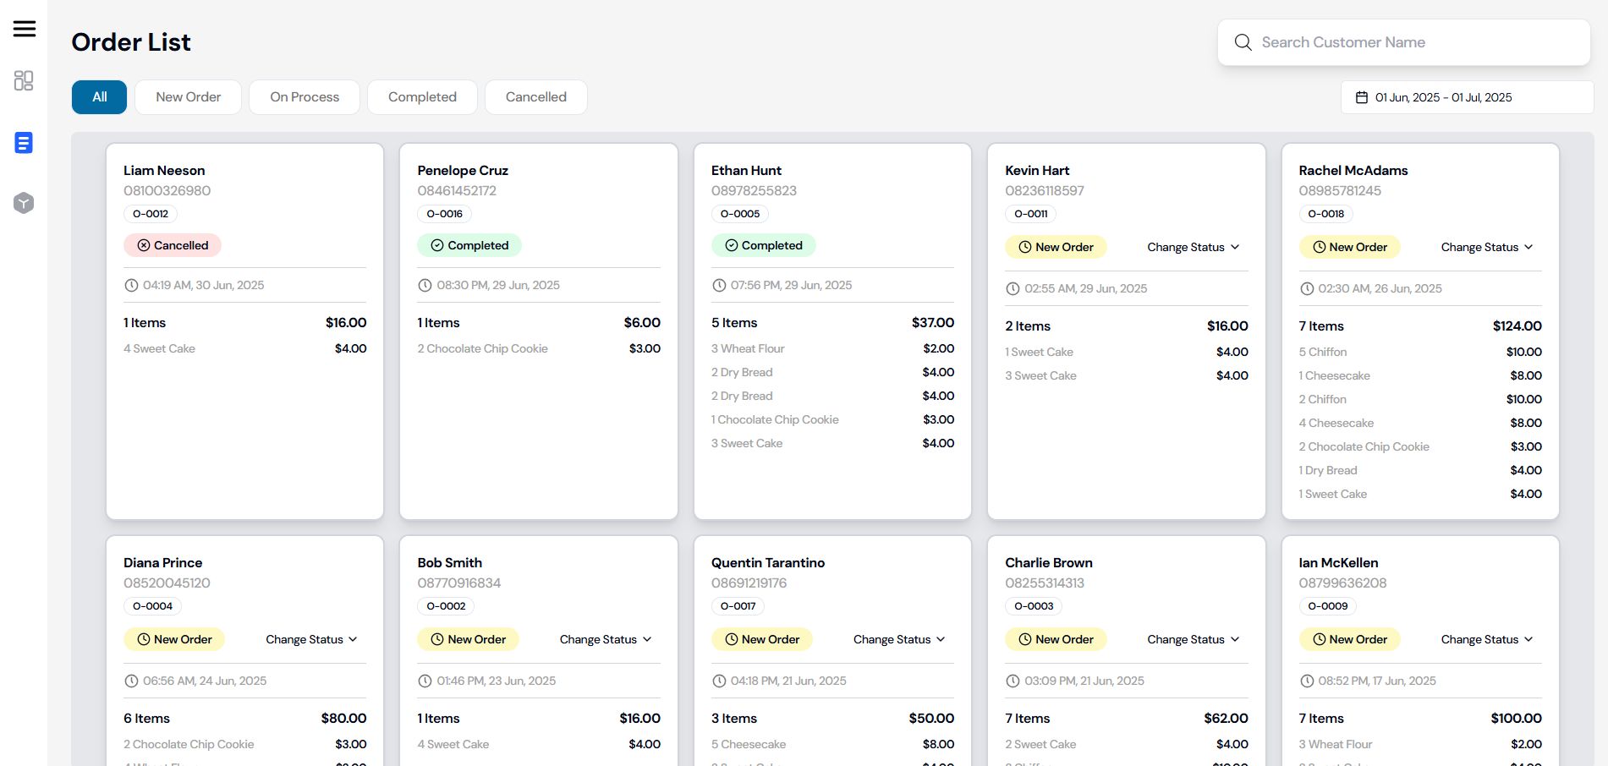Click order ID O-0009
1608x766 pixels.
(1328, 606)
